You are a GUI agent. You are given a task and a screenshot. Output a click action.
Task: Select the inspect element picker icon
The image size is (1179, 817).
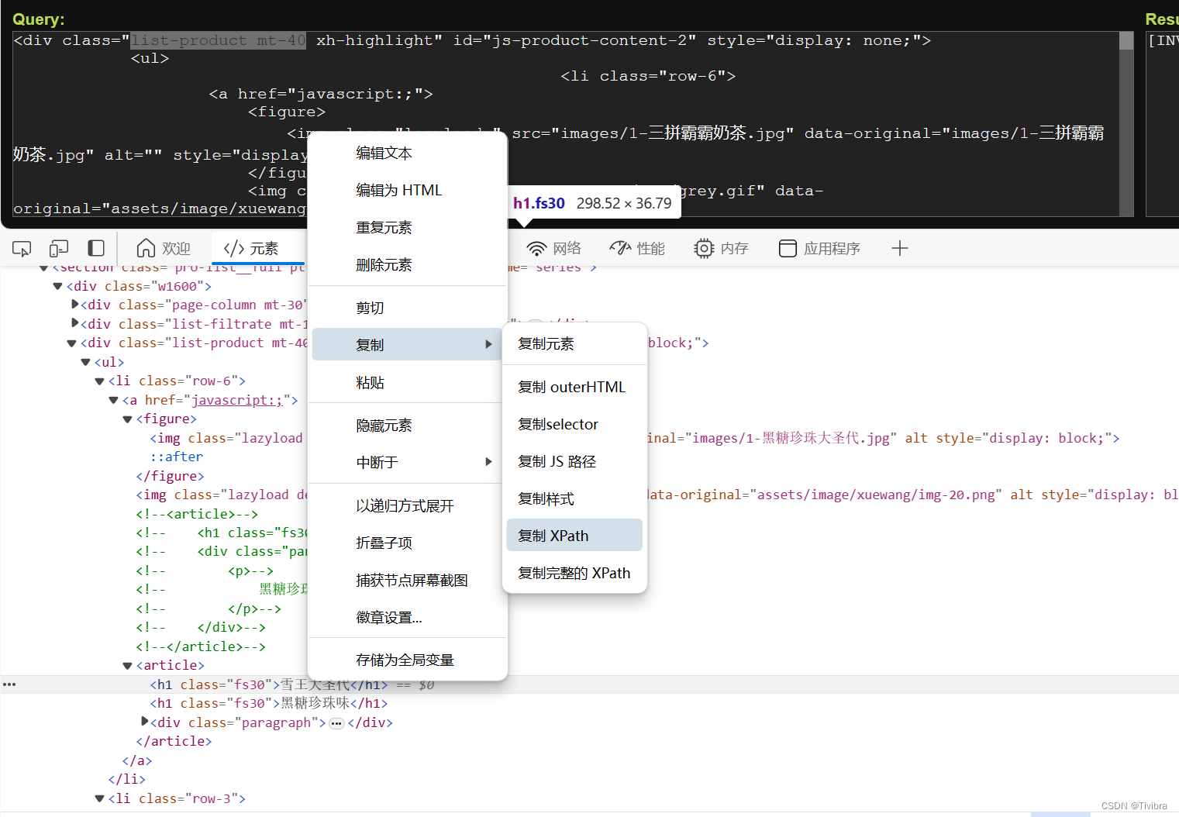click(21, 248)
